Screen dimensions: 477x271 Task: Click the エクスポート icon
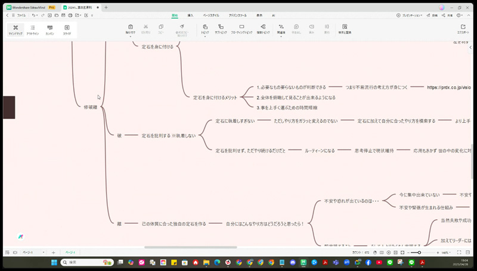[463, 29]
